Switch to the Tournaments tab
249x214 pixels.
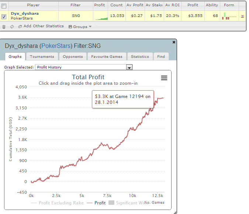[42, 57]
